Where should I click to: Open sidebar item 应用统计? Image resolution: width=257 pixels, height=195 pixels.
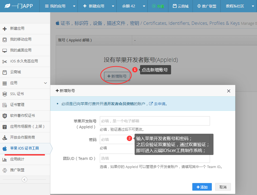point(25,159)
